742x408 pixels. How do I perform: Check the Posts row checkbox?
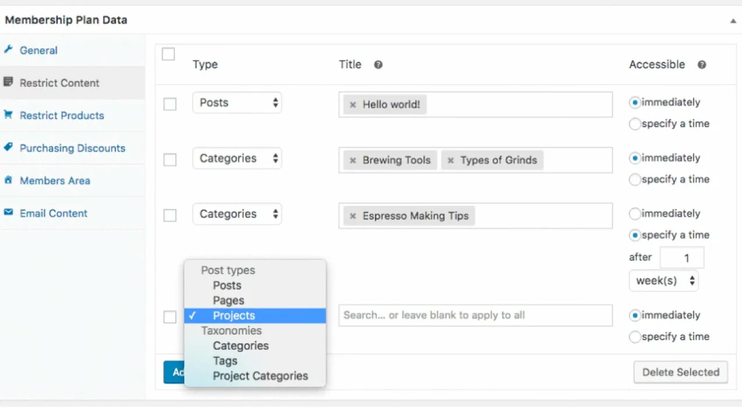point(170,104)
